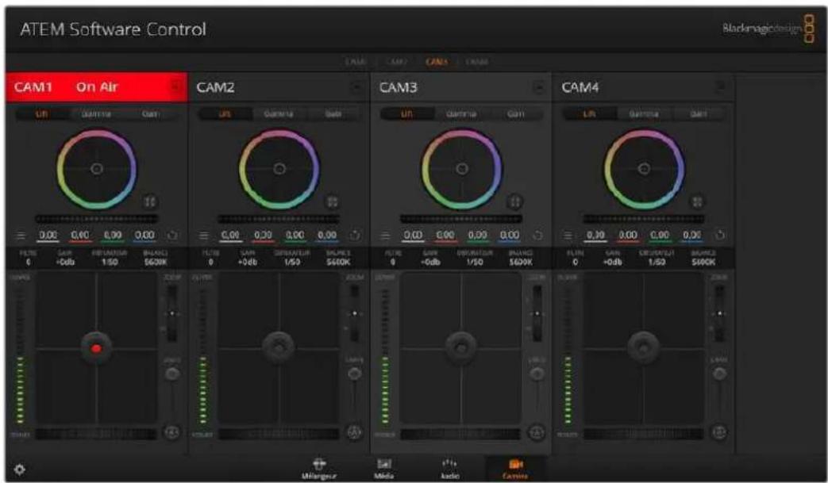Toggle CAM2 color wheel view icon

click(333, 202)
